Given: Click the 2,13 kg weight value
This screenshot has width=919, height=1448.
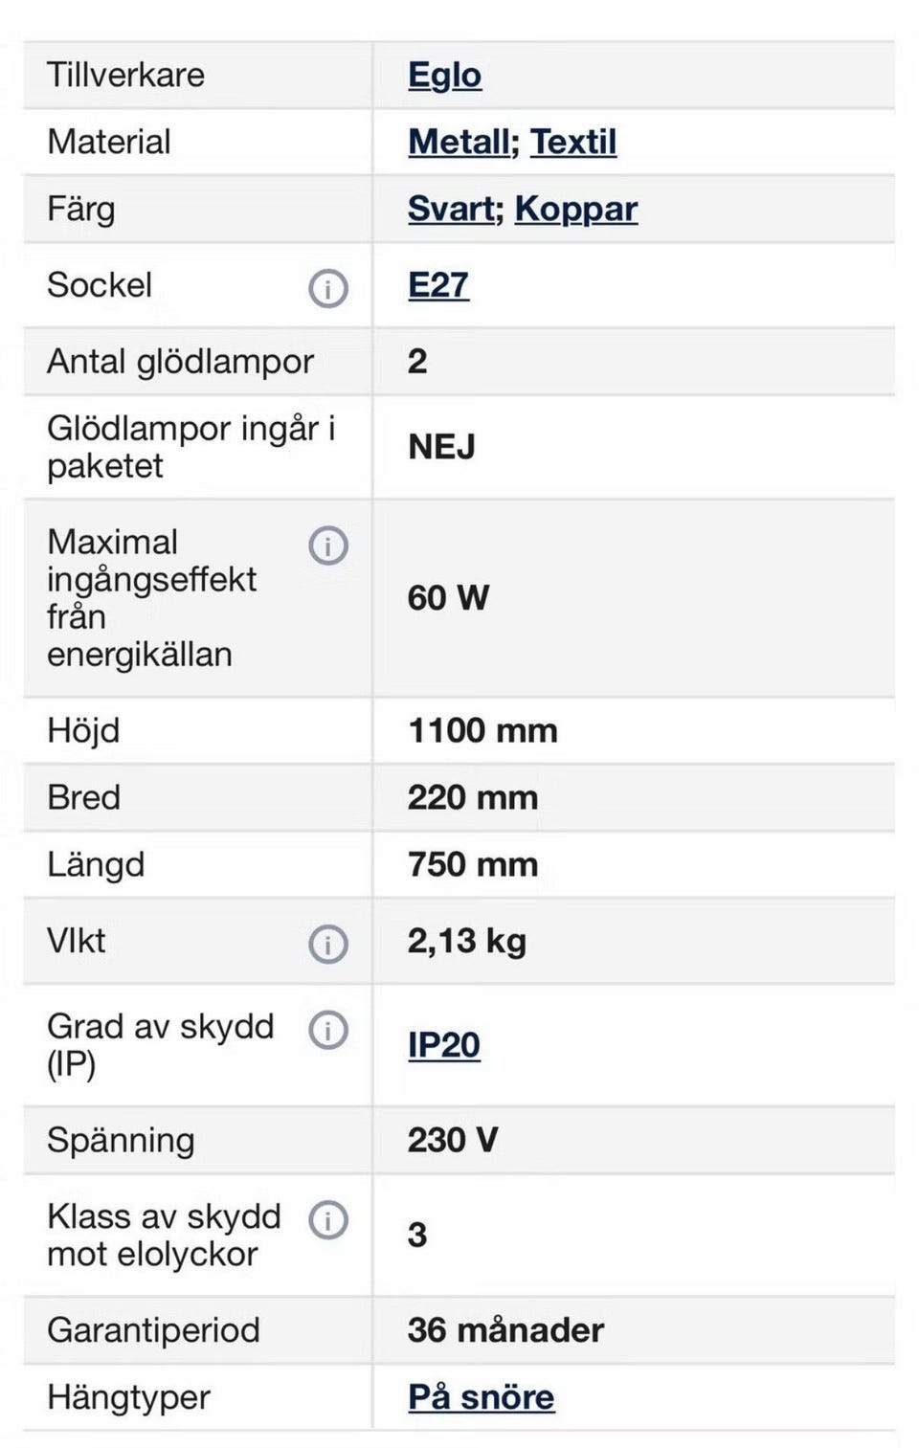Looking at the screenshot, I should [x=467, y=942].
